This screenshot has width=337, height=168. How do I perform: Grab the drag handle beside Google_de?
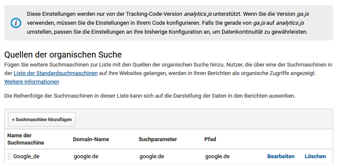[x=9, y=156]
